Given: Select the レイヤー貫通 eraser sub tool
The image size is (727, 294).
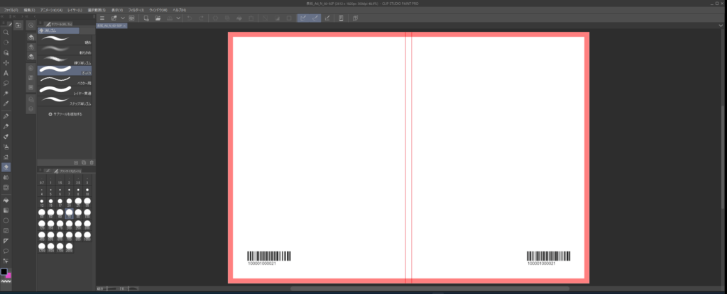Looking at the screenshot, I should pyautogui.click(x=65, y=91).
